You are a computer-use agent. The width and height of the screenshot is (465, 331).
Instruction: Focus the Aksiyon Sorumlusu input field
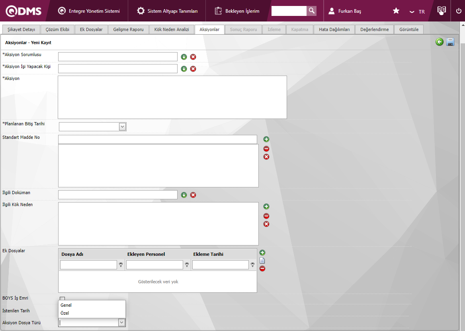[118, 56]
